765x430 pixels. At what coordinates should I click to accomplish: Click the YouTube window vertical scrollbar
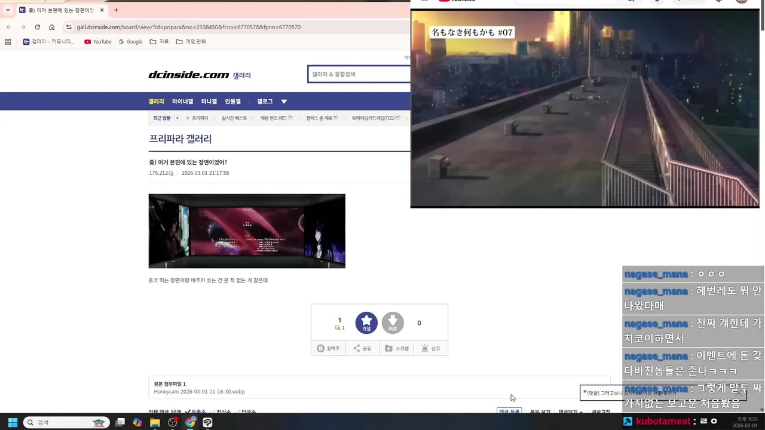(x=762, y=16)
